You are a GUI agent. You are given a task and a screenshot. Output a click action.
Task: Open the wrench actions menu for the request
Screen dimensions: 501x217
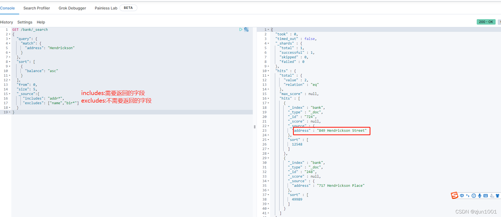point(246,29)
